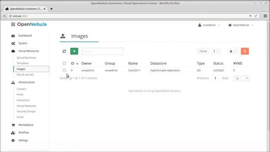Sort by the Owner column header
The image size is (270, 152).
[86, 63]
